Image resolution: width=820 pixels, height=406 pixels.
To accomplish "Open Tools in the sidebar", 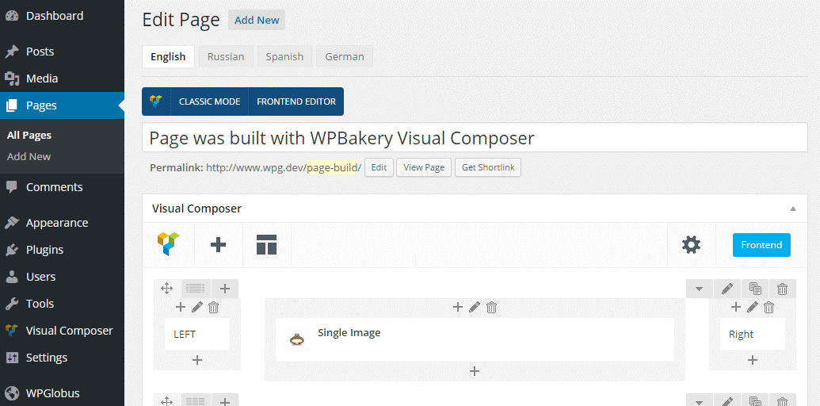I will tap(40, 304).
